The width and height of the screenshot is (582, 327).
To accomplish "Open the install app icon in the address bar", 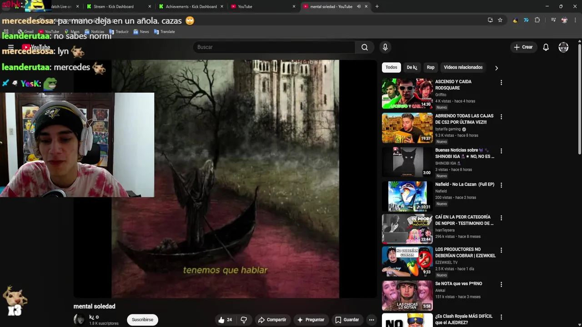I will click(x=490, y=20).
